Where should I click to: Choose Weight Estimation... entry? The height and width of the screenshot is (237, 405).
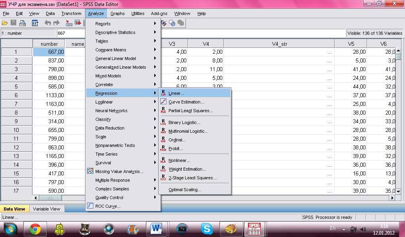click(195, 169)
